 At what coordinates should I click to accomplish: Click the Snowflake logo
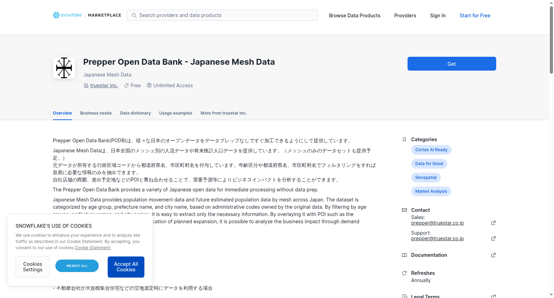[68, 15]
